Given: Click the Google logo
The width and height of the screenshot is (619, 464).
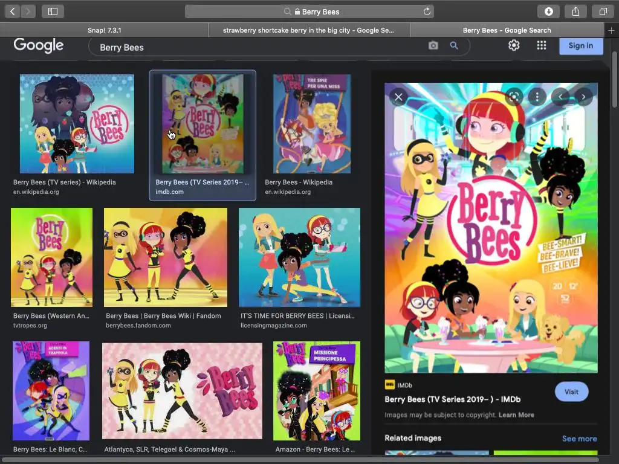Looking at the screenshot, I should pos(38,45).
